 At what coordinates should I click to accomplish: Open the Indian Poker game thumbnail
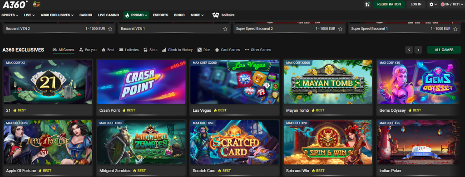(418, 142)
